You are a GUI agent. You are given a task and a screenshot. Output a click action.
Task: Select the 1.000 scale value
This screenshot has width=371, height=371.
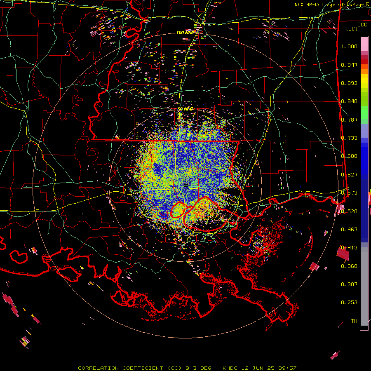tap(349, 46)
